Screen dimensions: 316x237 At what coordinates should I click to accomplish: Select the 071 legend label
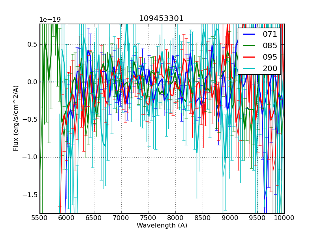tap(270, 34)
